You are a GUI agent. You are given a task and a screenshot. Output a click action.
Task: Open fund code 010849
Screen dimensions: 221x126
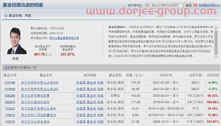coord(10,89)
